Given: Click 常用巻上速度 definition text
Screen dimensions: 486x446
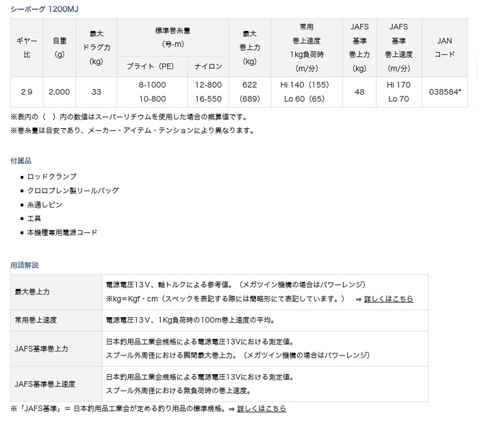Looking at the screenshot, I should tap(190, 320).
